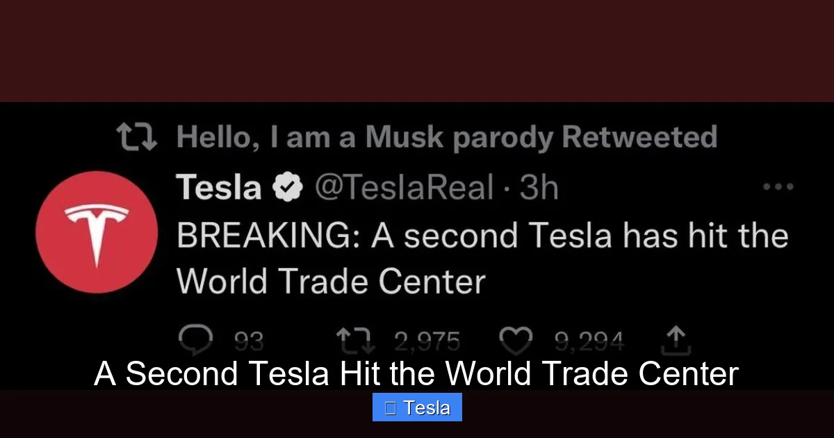834x438 pixels.
Task: Click the 9,294 likes count
Action: (x=589, y=340)
